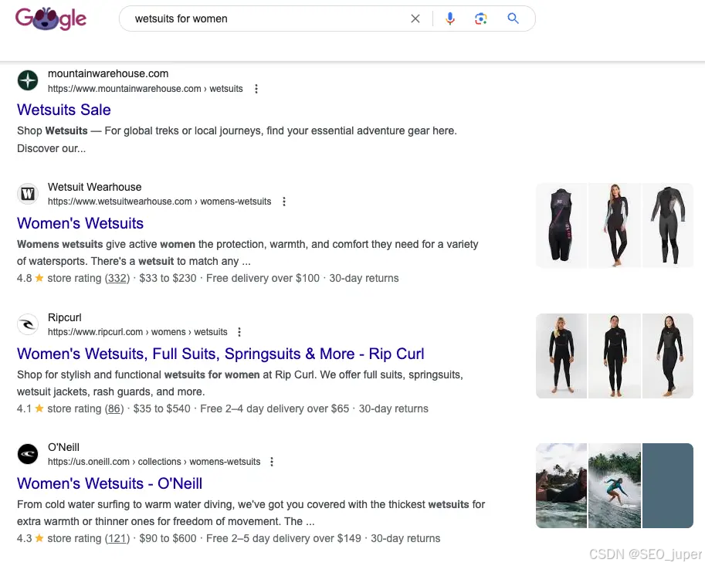Click the (121) O'Neill rating count

[117, 538]
